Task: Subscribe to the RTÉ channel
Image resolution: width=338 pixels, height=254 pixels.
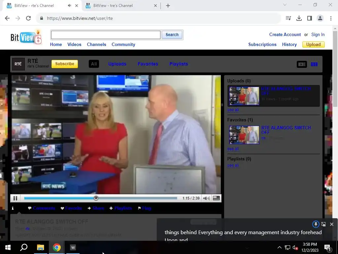Action: (x=65, y=64)
